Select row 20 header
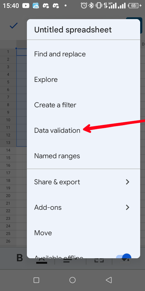 tap(8, 196)
